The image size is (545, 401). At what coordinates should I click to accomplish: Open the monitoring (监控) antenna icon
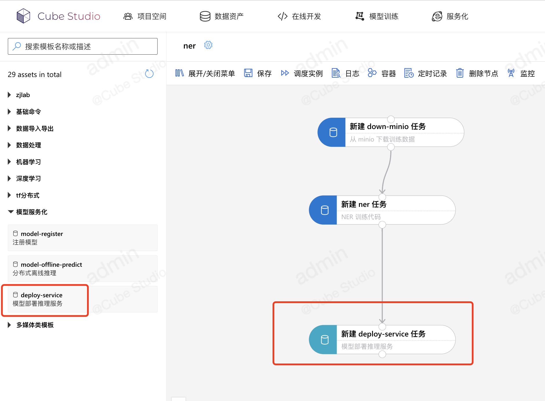coord(511,73)
